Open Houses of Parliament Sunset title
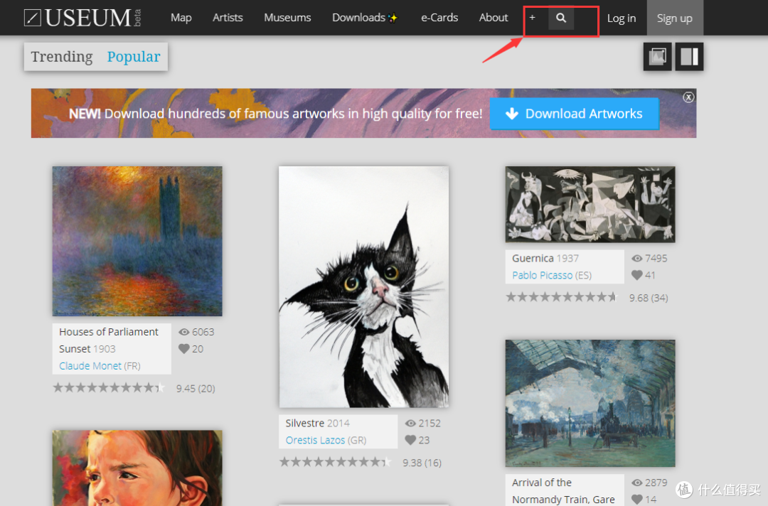This screenshot has height=506, width=768. (108, 340)
